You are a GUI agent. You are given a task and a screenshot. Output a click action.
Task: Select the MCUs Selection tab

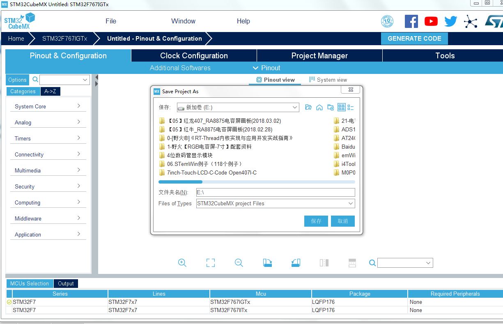30,283
